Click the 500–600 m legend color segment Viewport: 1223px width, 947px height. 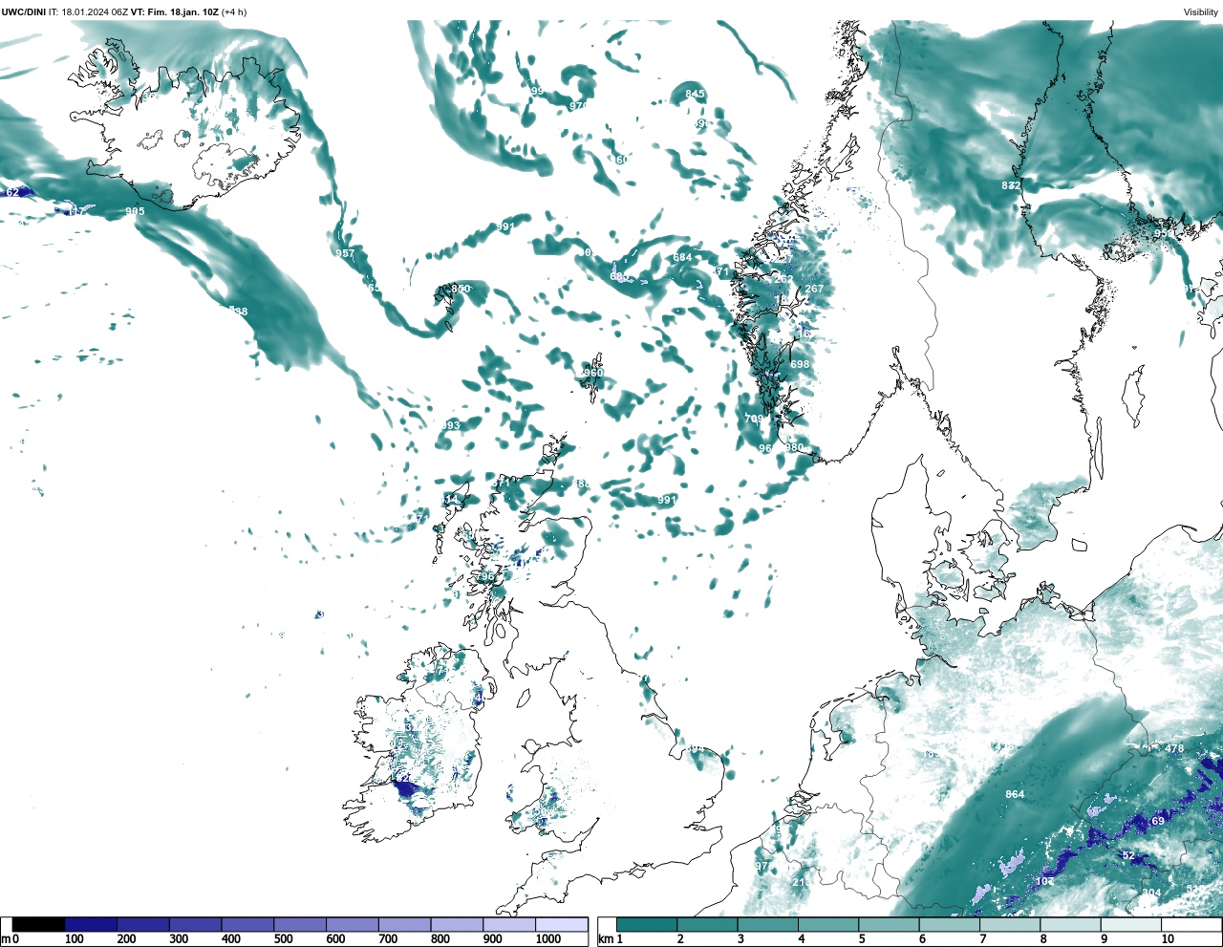tap(300, 925)
